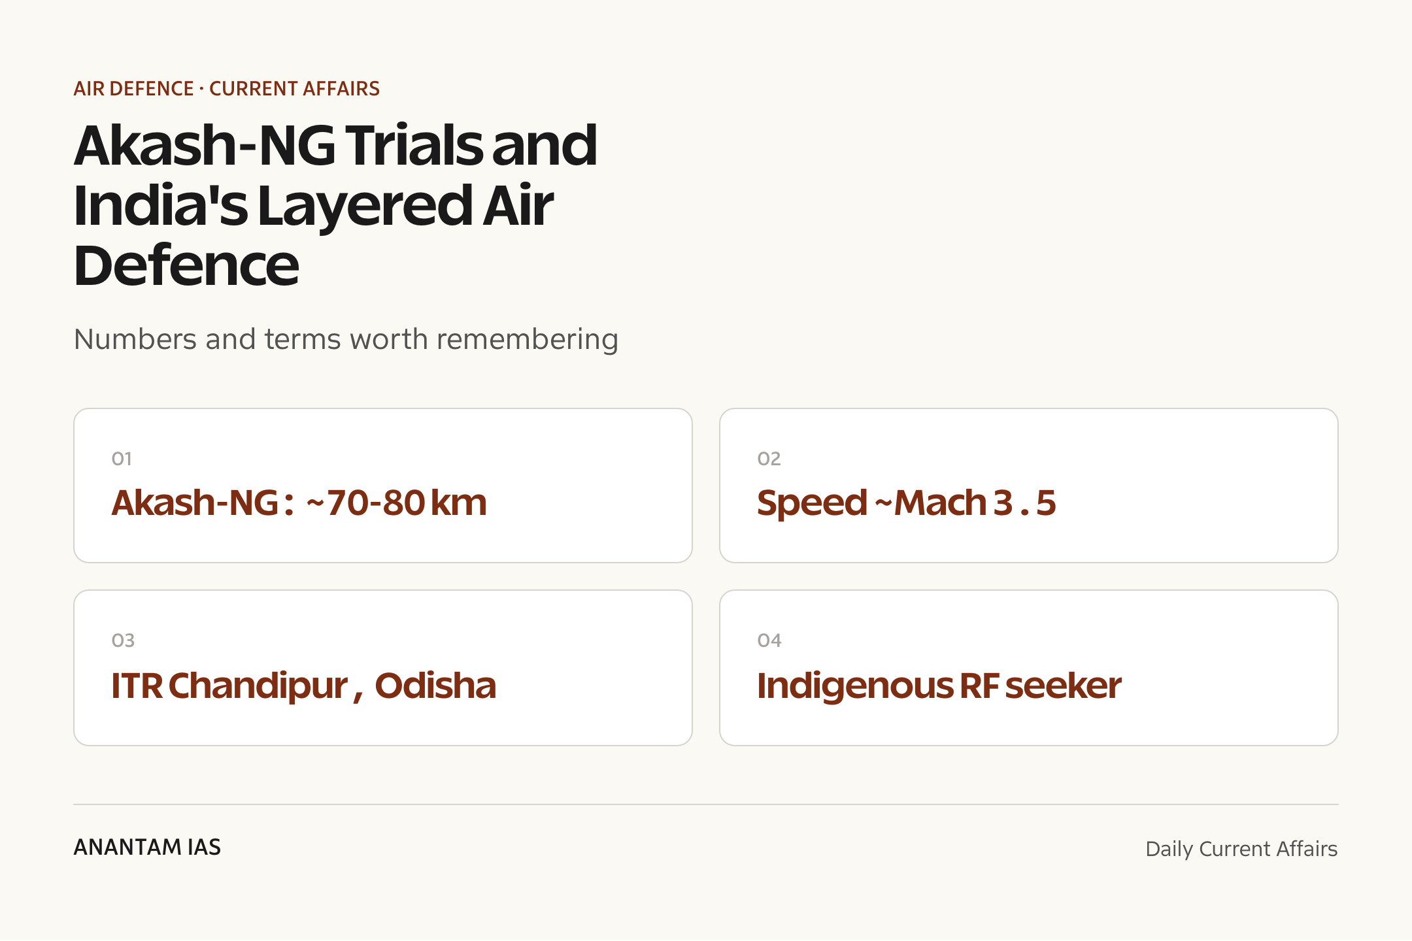
Task: Click the word Odisha in card three
Action: click(x=435, y=686)
